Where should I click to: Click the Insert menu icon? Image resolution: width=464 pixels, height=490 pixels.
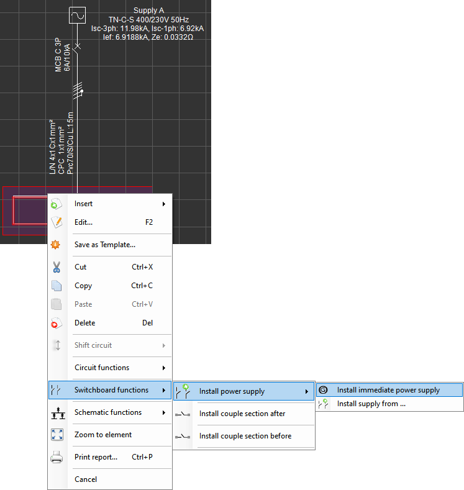(x=57, y=204)
